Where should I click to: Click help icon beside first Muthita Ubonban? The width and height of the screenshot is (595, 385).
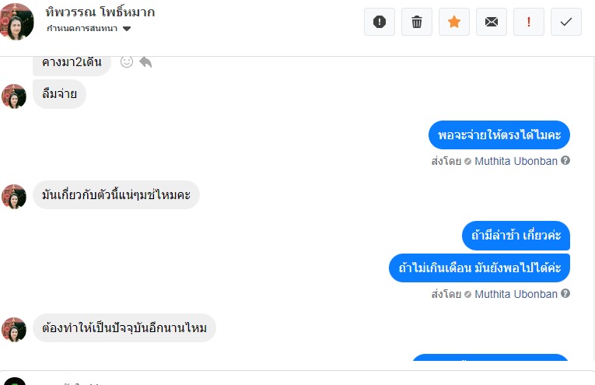point(565,161)
